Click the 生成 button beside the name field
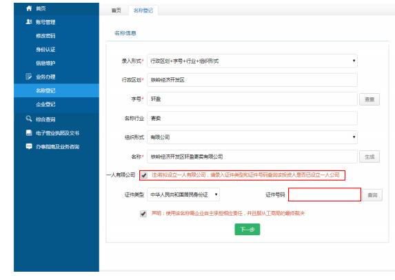Image resolution: width=395 pixels, height=280 pixels. 369,157
